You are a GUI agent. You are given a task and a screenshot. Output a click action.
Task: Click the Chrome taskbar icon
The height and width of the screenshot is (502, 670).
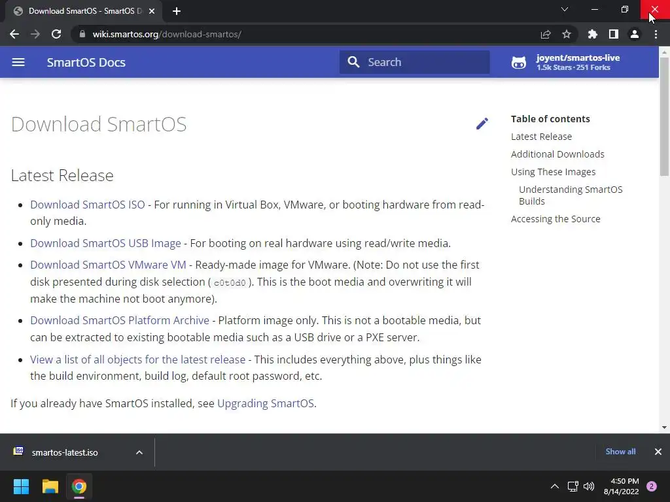point(79,486)
